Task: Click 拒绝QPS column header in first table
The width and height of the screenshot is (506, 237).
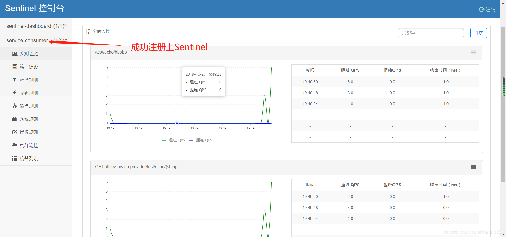Action: pos(392,70)
